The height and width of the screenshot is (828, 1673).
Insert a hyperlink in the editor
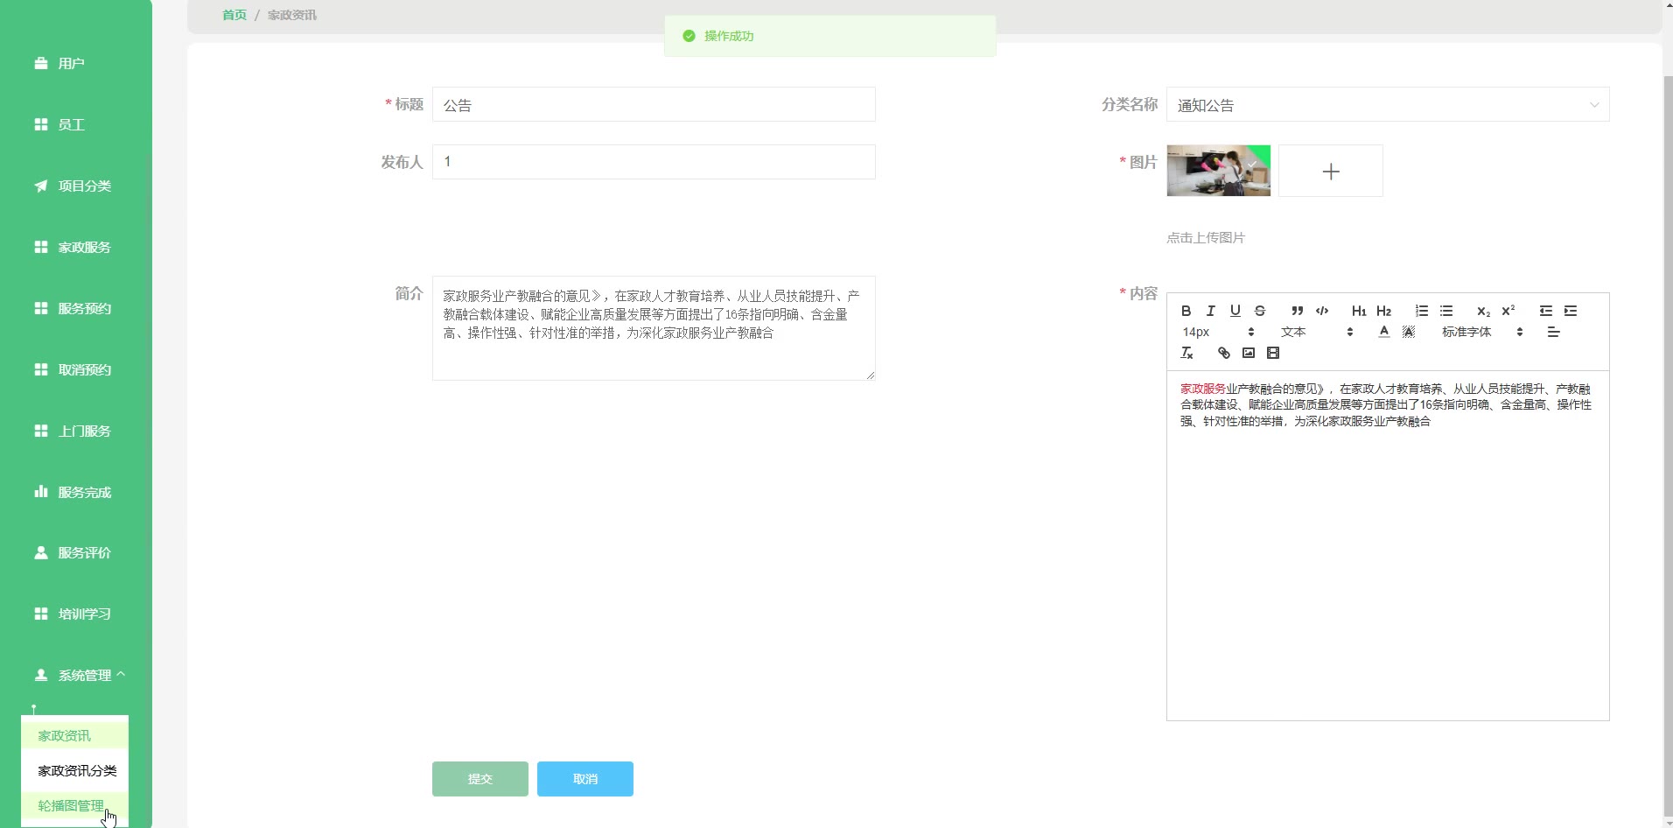pyautogui.click(x=1223, y=353)
